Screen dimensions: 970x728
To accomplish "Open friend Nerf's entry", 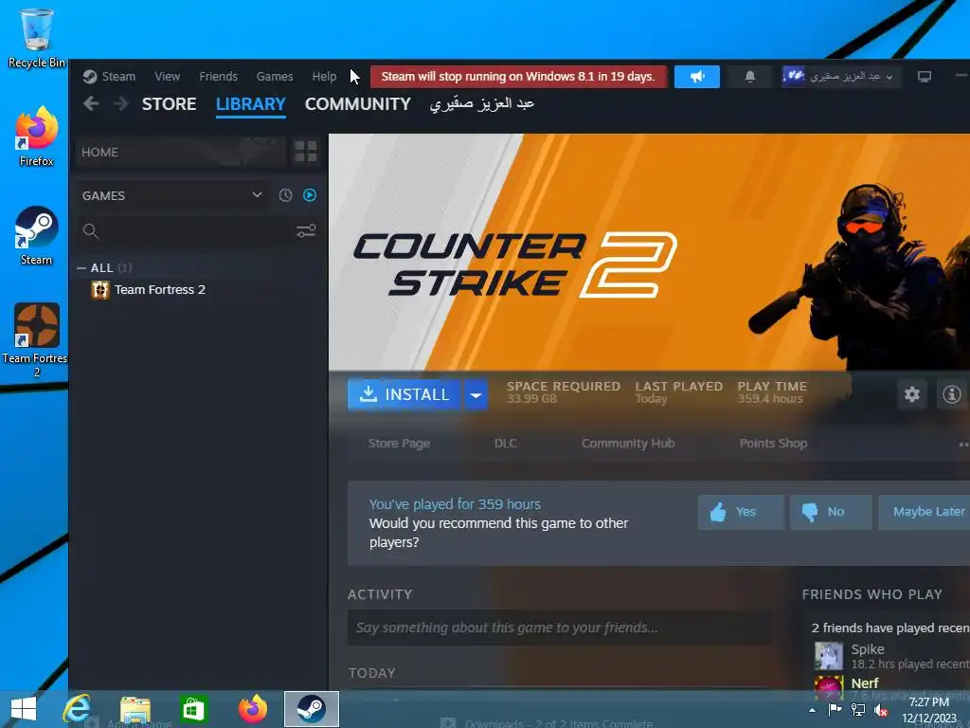I will click(891, 684).
